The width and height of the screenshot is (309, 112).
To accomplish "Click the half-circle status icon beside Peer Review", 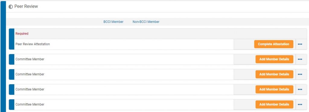I will click(11, 7).
